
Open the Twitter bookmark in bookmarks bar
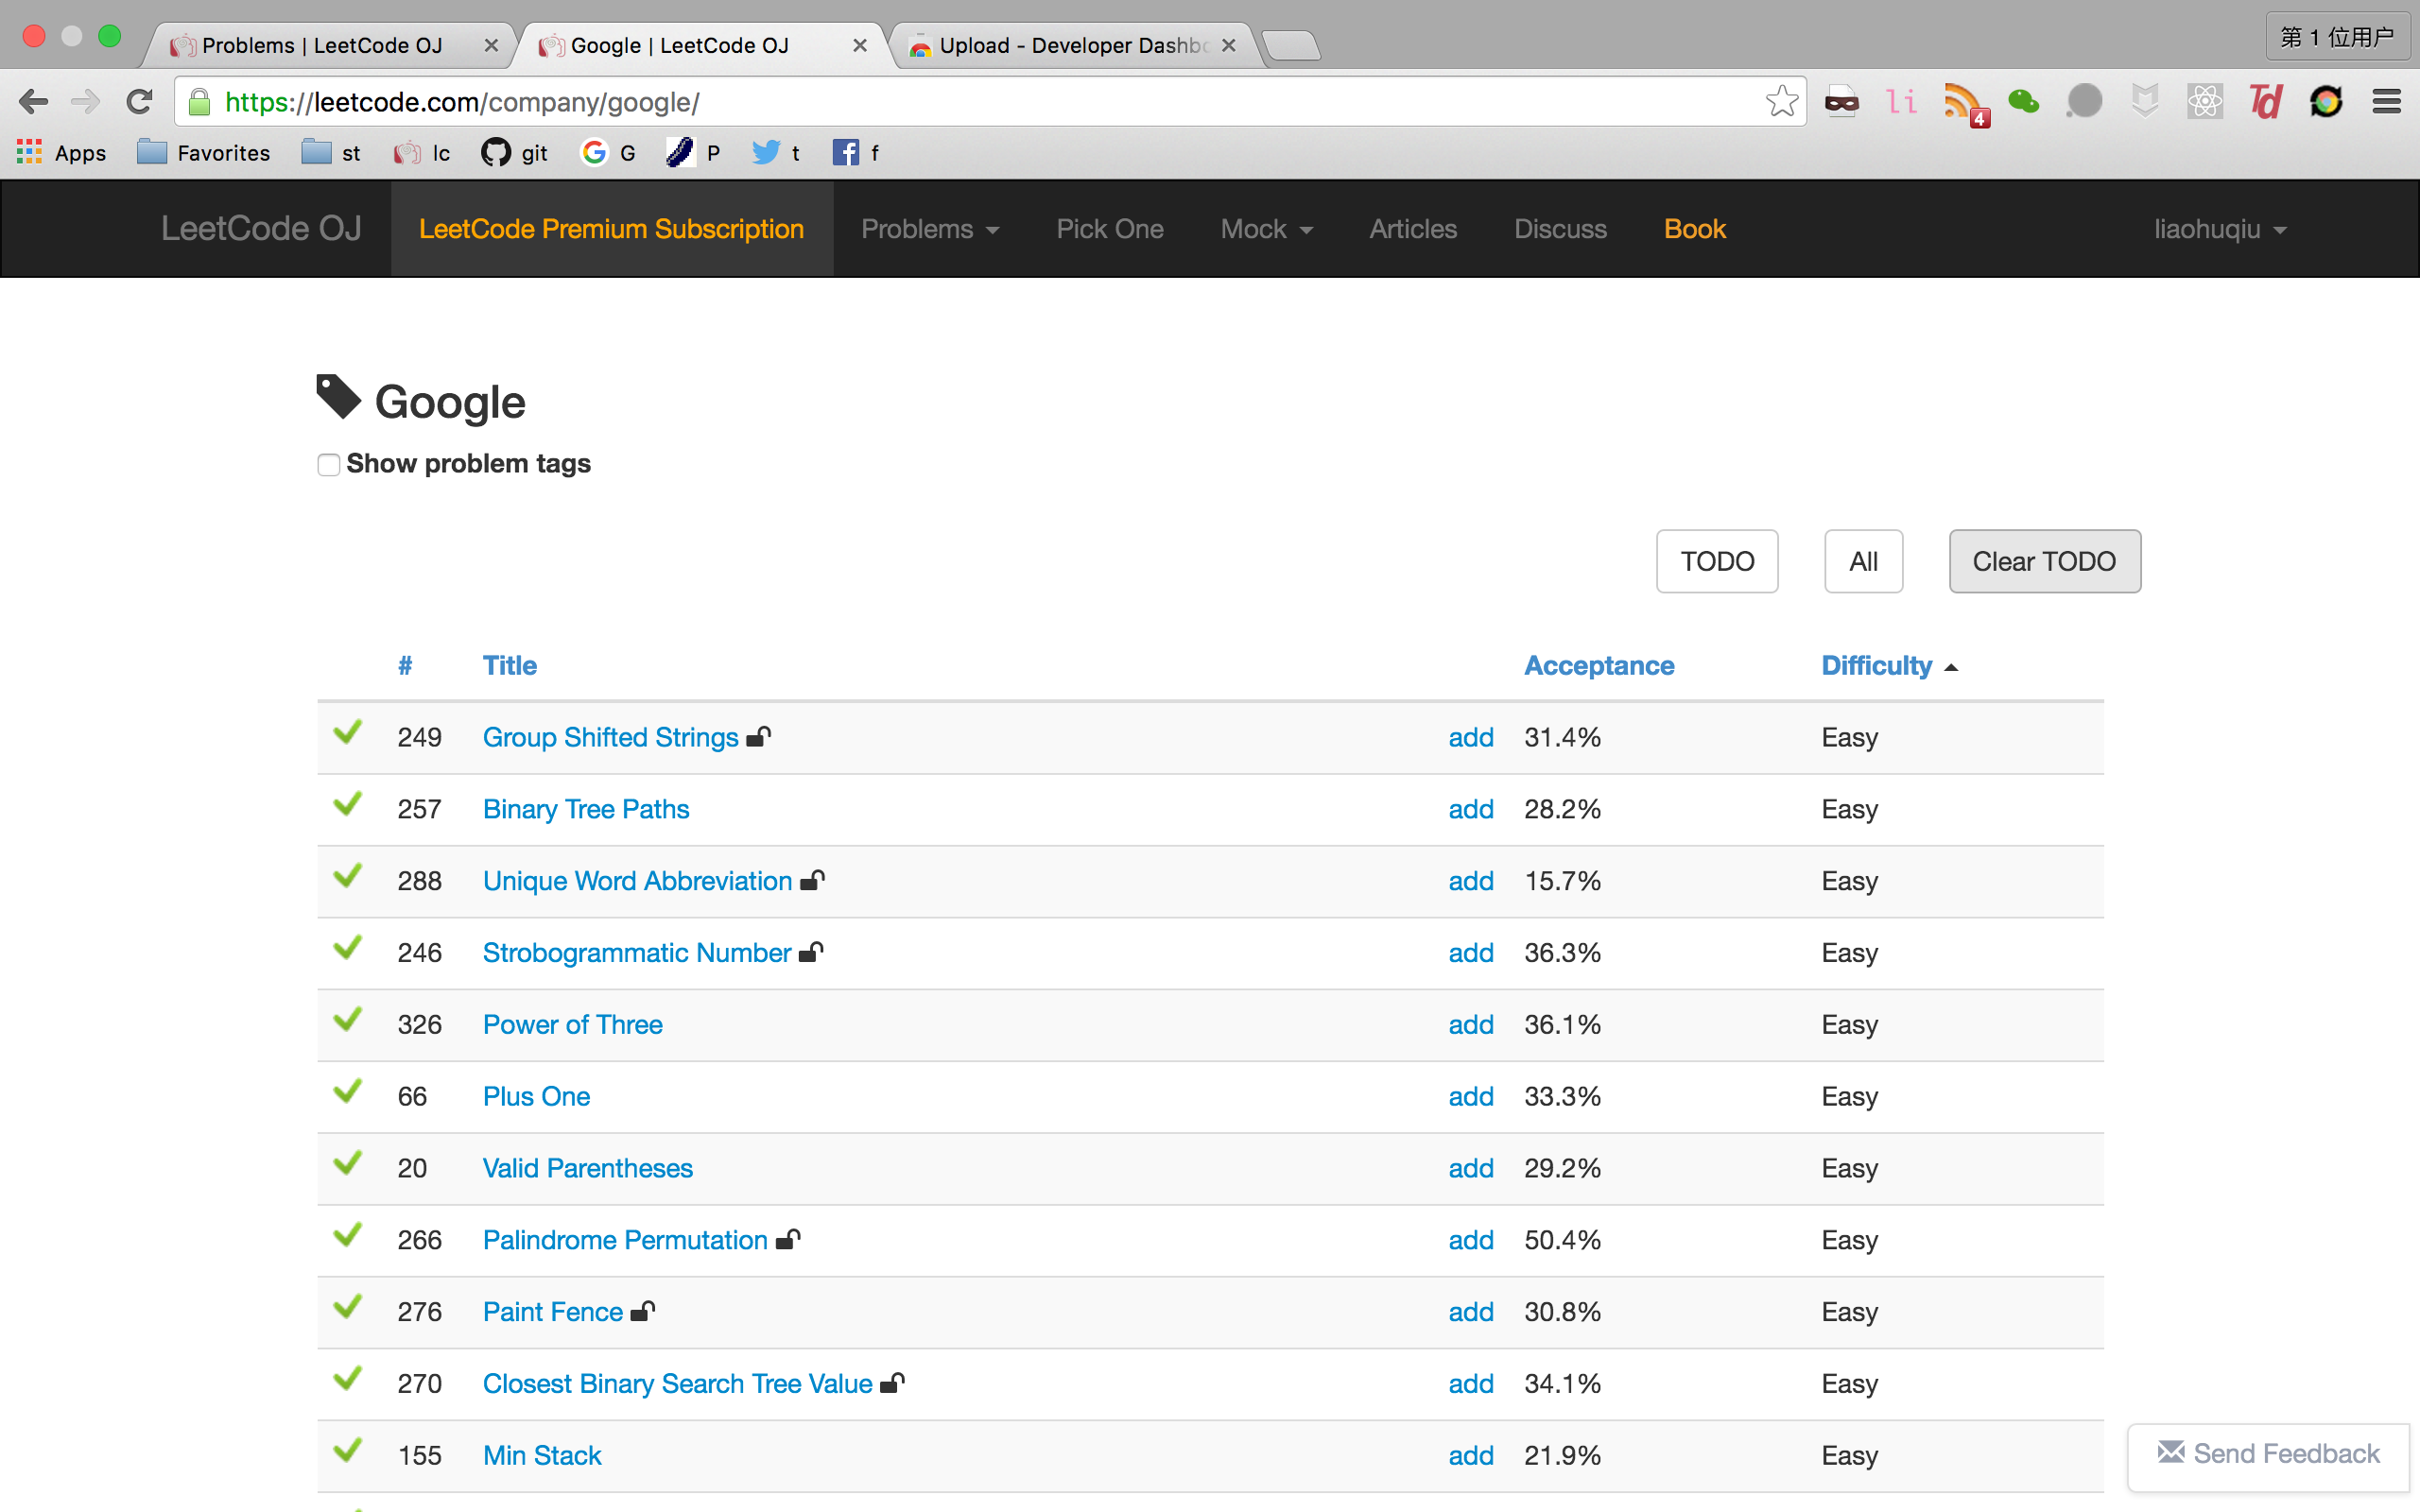click(776, 153)
